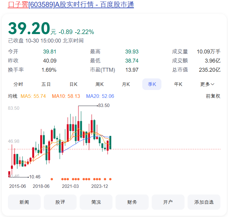The width and height of the screenshot is (228, 217).
Task: Click the 2015-06 date axis label
Action: pyautogui.click(x=17, y=186)
